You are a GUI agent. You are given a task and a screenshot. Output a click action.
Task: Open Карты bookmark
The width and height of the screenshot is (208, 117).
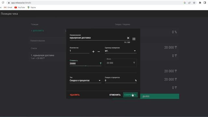[32, 7]
